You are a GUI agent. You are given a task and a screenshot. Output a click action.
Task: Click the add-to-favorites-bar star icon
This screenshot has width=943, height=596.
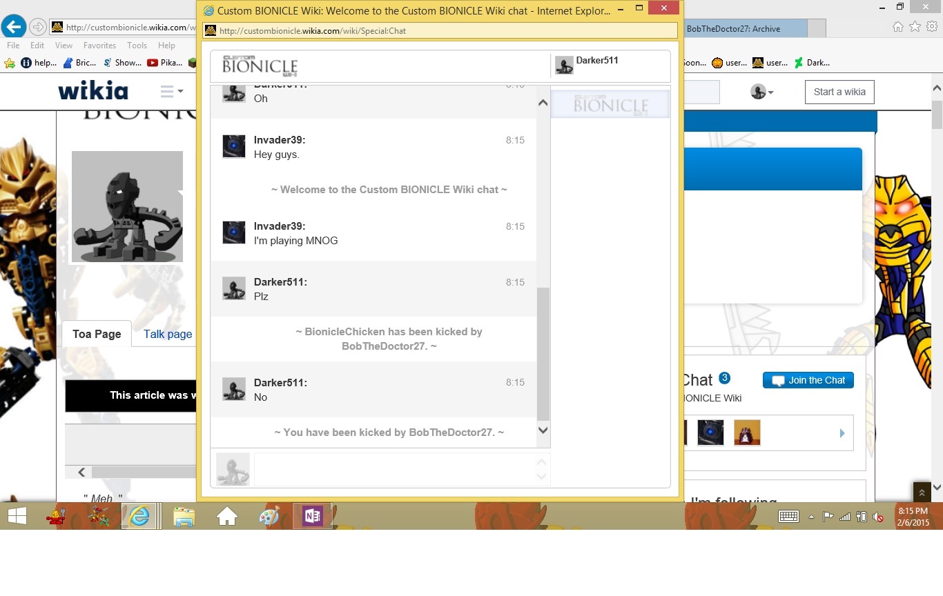coord(10,63)
